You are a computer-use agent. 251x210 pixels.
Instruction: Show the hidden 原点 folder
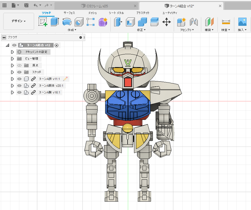pos(19,65)
